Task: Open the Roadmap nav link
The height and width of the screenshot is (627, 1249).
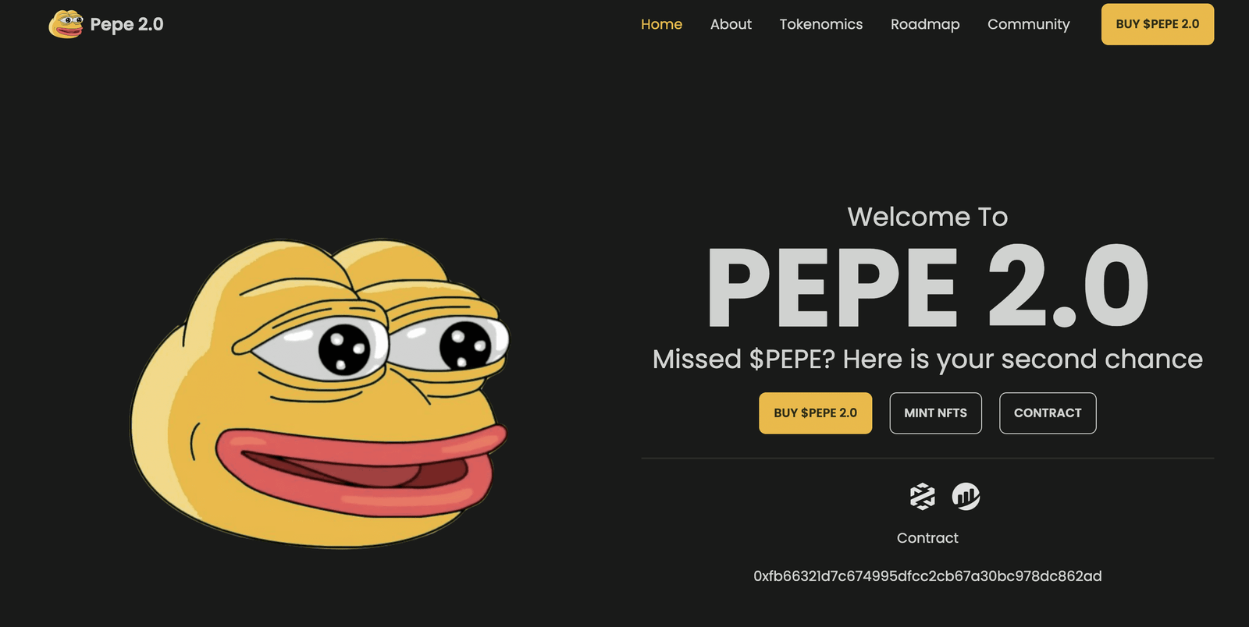Action: coord(925,24)
